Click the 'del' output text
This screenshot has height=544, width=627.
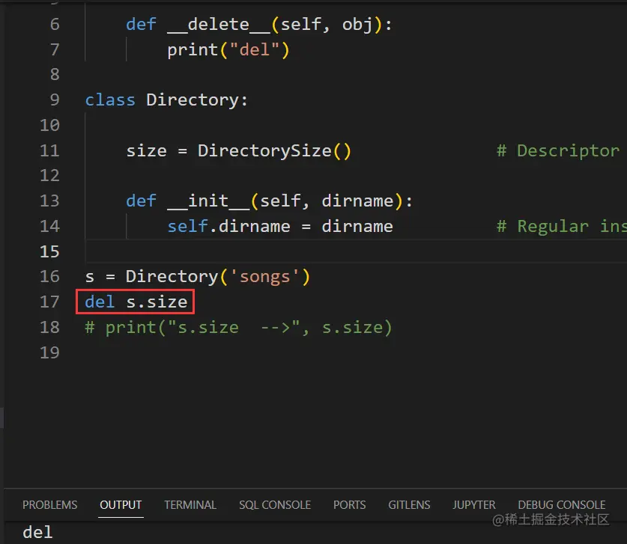point(37,533)
